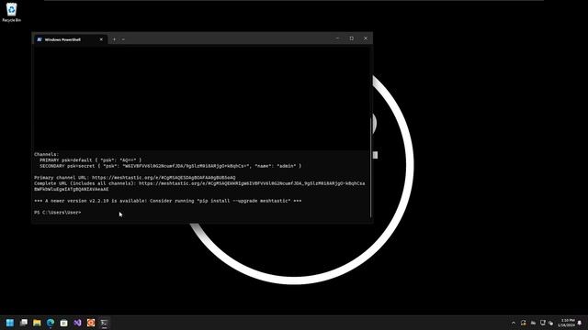This screenshot has width=588, height=330.
Task: Close the Windows PowerShell tab
Action: (x=101, y=39)
